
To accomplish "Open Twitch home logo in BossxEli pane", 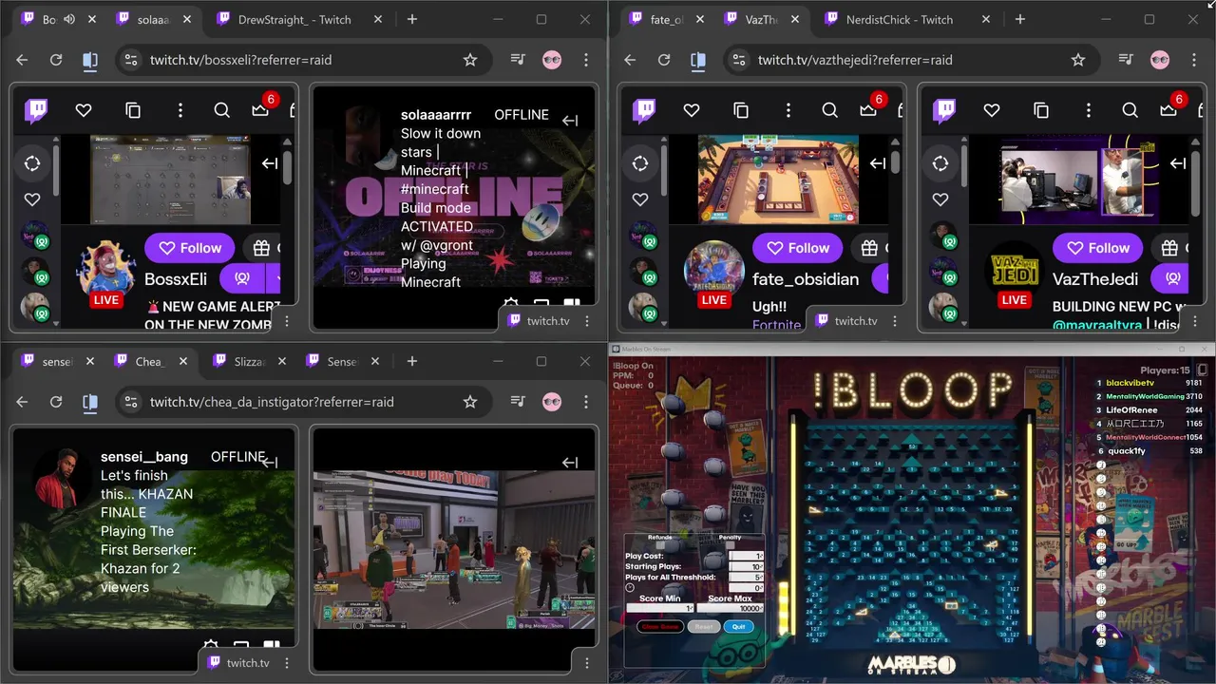I will (x=37, y=111).
